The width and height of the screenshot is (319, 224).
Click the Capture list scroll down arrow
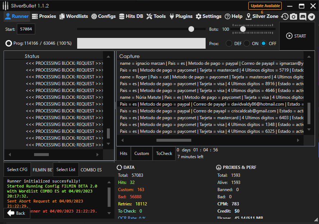click(x=309, y=129)
